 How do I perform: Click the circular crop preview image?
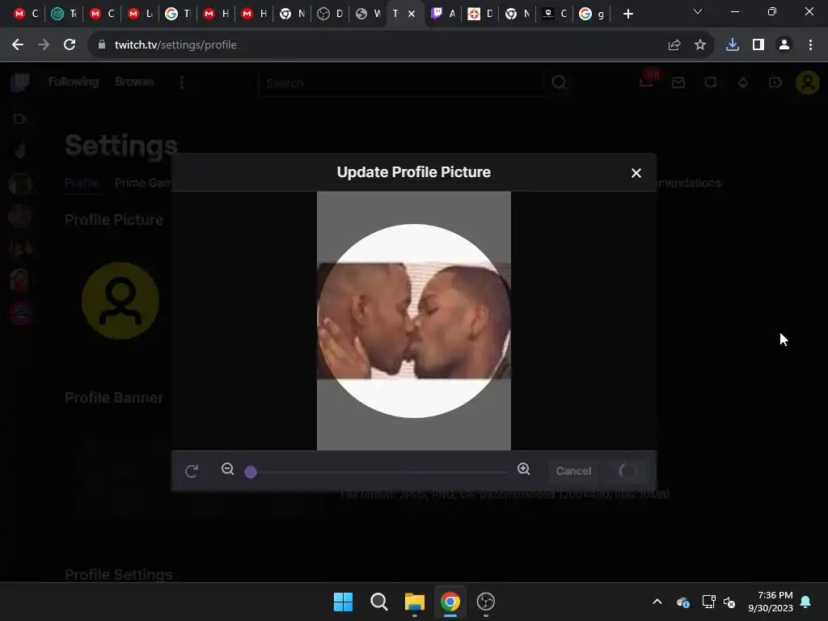pyautogui.click(x=413, y=320)
